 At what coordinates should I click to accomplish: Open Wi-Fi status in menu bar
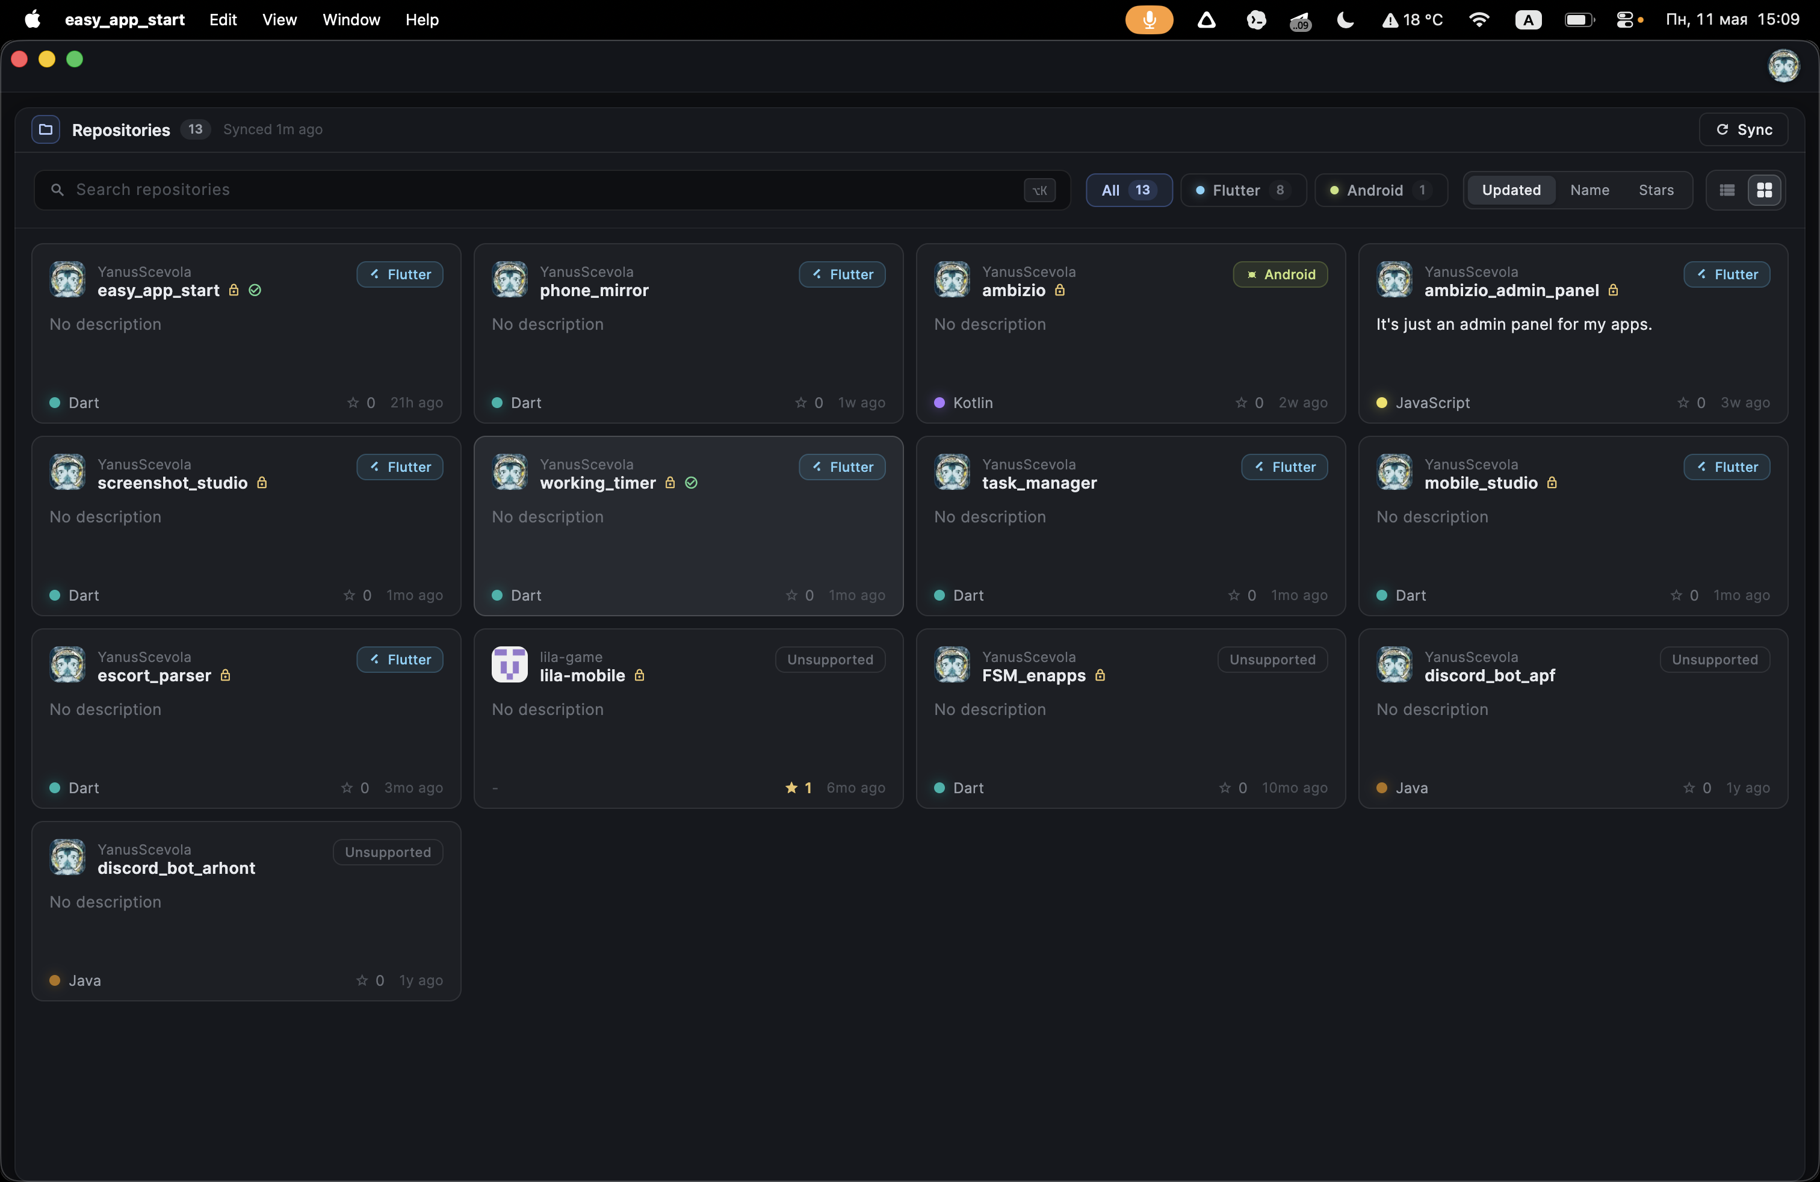(1479, 20)
